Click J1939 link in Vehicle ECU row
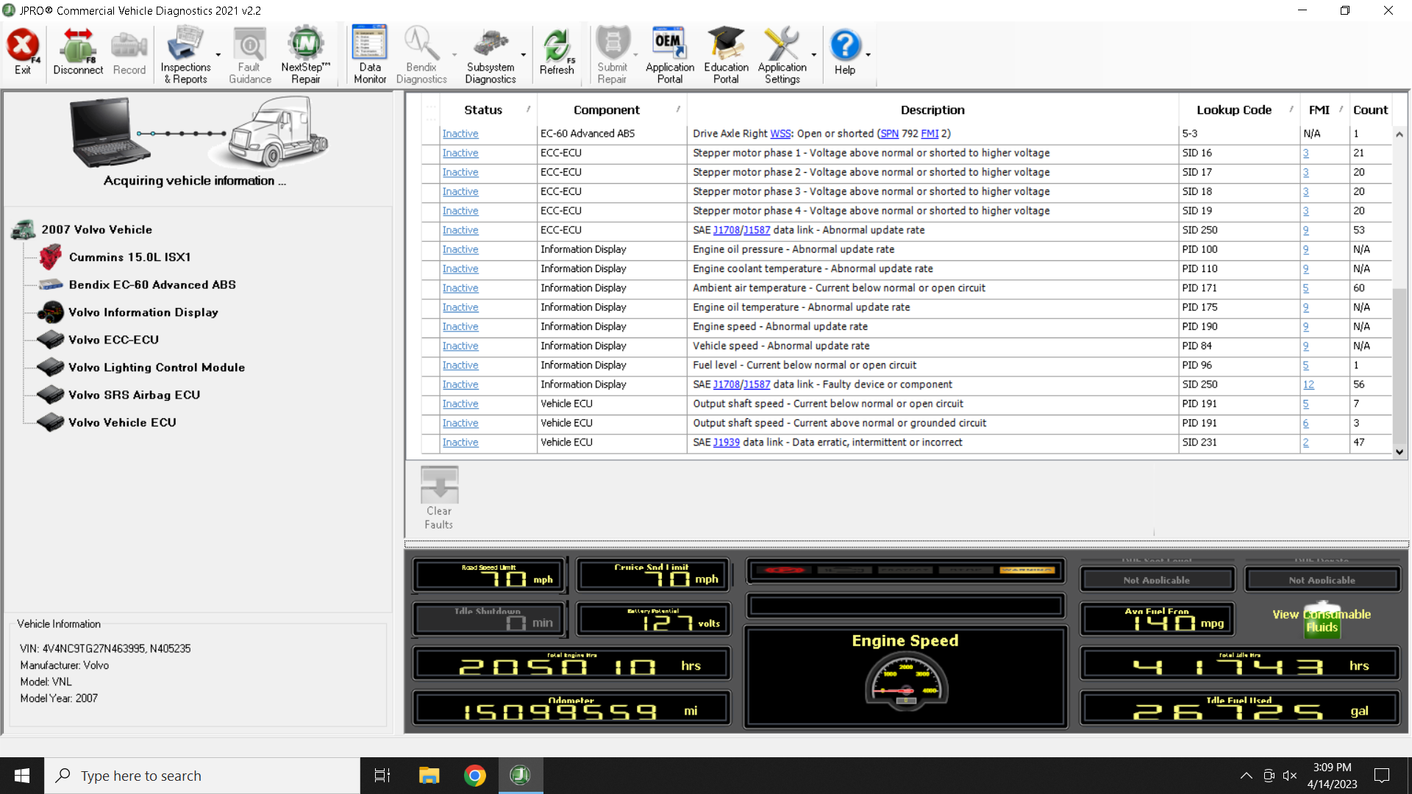Image resolution: width=1412 pixels, height=794 pixels. [726, 443]
